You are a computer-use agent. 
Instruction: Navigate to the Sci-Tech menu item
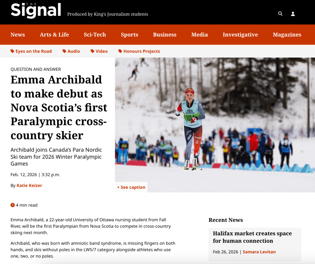(95, 34)
